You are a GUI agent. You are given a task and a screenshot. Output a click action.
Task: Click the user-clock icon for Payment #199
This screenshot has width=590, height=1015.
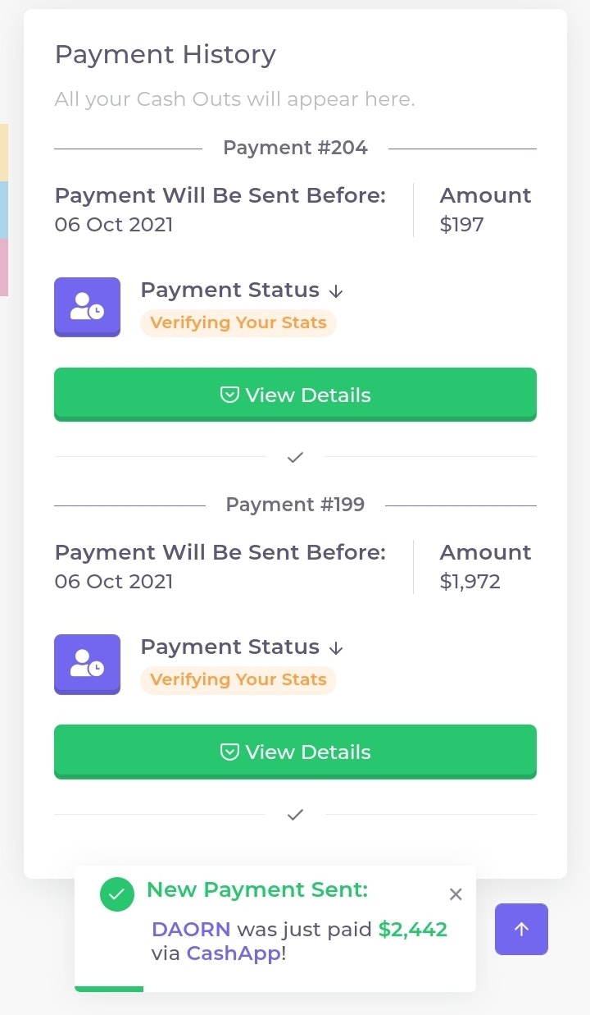coord(87,664)
